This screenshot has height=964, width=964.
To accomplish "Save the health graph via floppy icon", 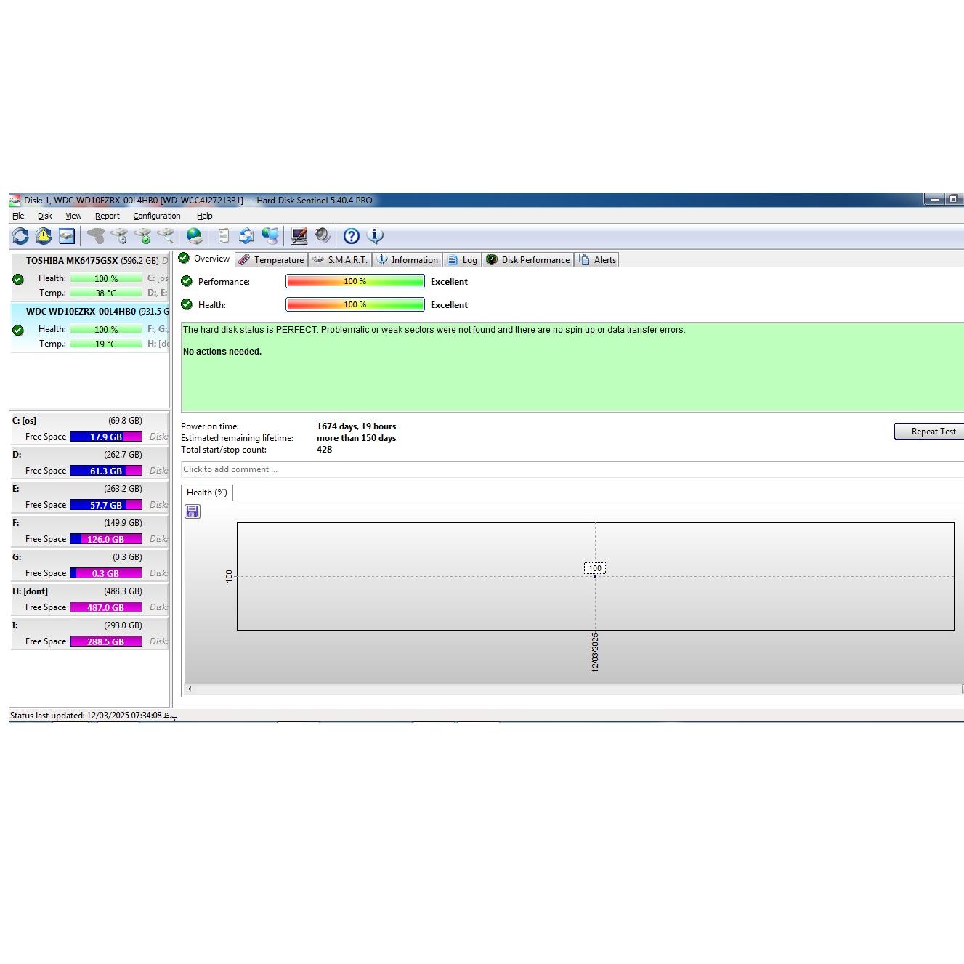I will pyautogui.click(x=193, y=512).
